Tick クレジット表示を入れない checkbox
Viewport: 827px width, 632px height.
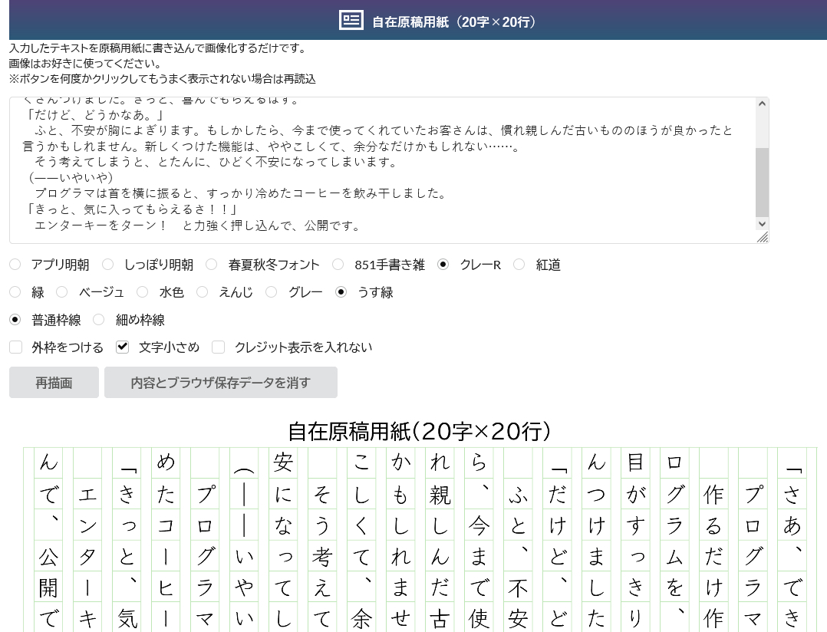pos(219,347)
